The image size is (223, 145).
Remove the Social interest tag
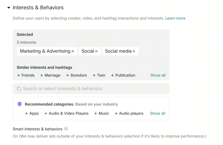point(96,51)
